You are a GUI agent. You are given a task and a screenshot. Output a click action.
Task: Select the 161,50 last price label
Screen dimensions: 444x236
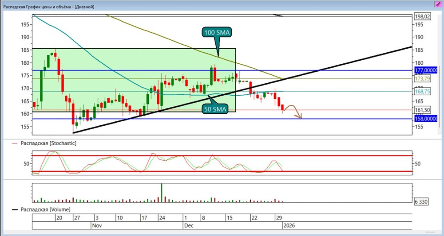(422, 110)
